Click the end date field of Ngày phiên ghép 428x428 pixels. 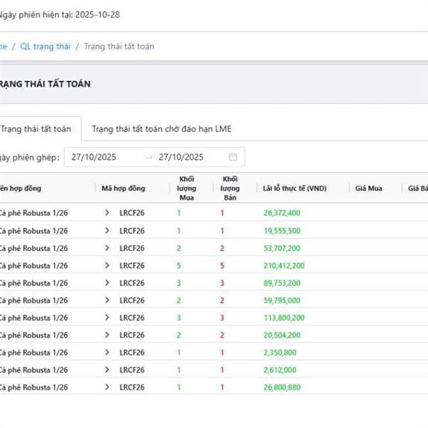[181, 157]
